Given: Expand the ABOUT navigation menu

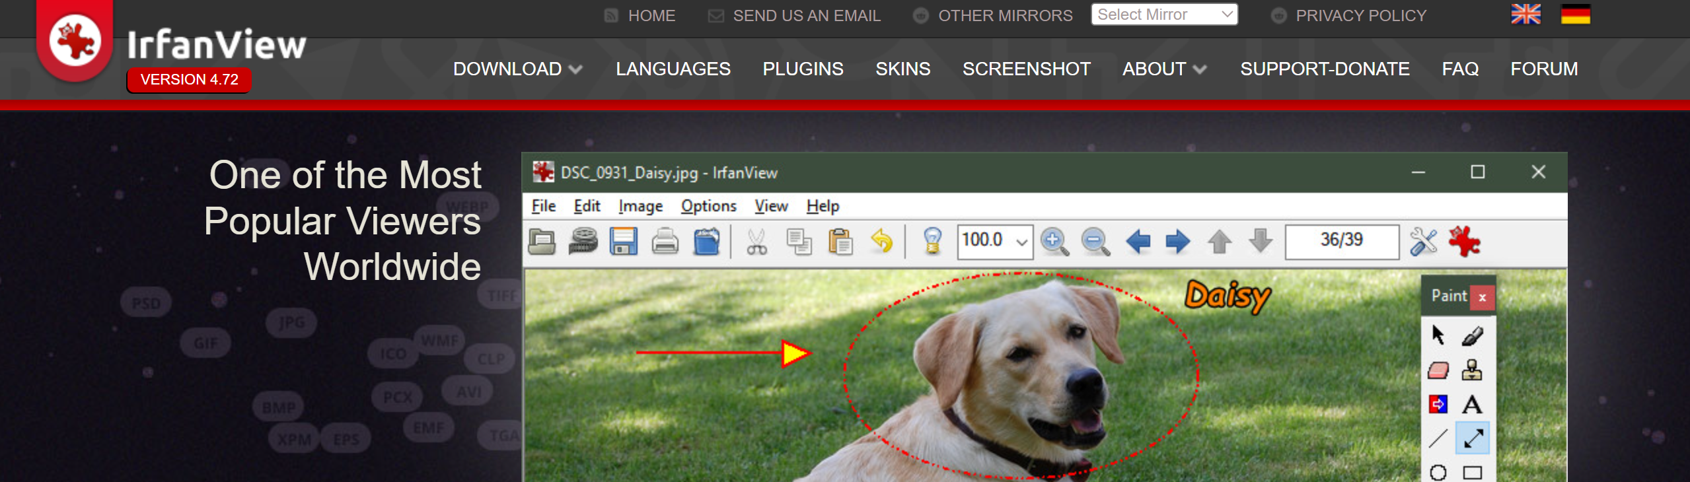Looking at the screenshot, I should coord(1165,69).
